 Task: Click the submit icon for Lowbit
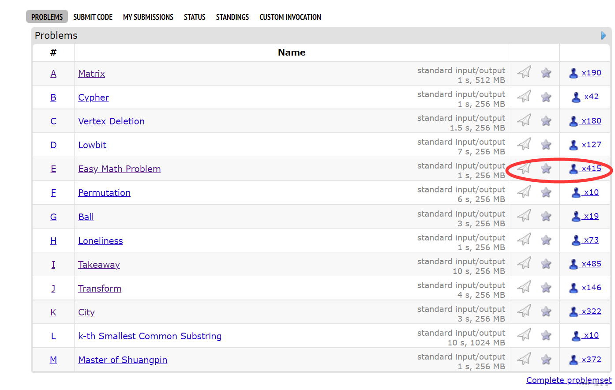[524, 143]
